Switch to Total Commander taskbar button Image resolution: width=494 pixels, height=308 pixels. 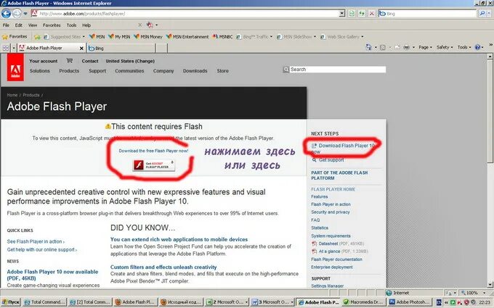tap(45, 302)
